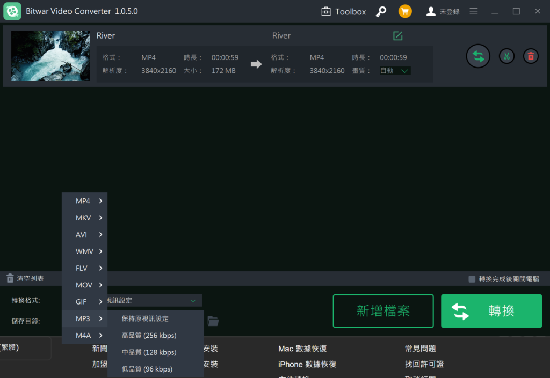Expand the quality dropdown set to 自動
The height and width of the screenshot is (378, 550).
tap(395, 71)
